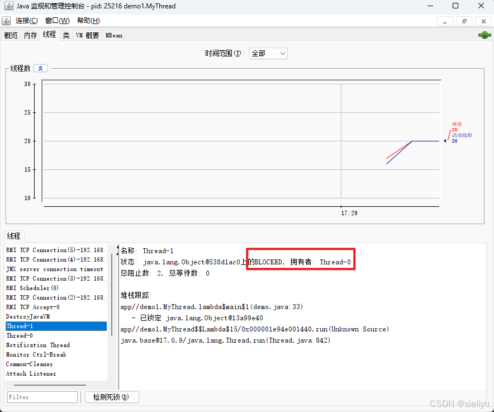This screenshot has height=412, width=494.
Task: Open the 帮助(H) menu
Action: [x=88, y=21]
